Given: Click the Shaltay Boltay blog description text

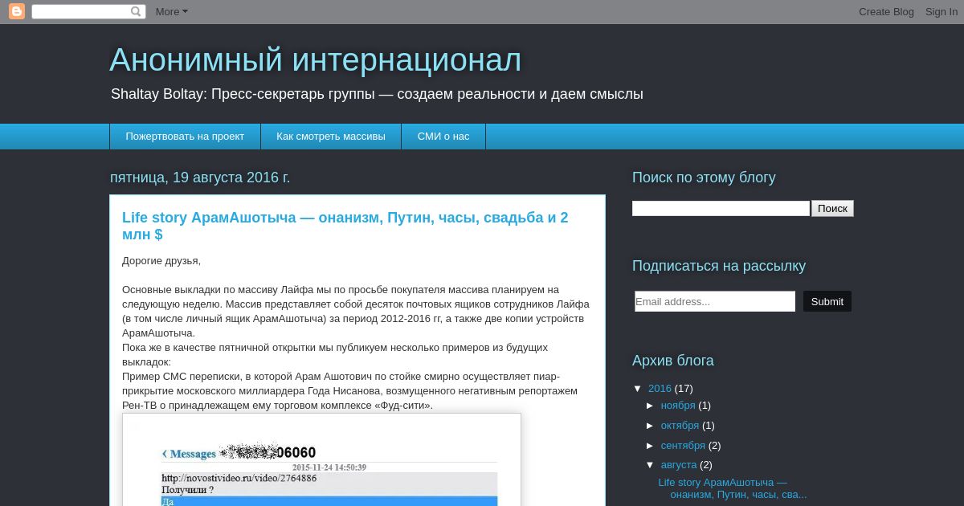Looking at the screenshot, I should pyautogui.click(x=377, y=94).
